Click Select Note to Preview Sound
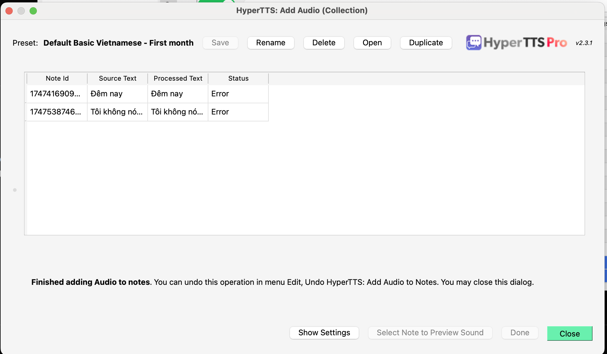Viewport: 607px width, 354px height. coord(430,333)
